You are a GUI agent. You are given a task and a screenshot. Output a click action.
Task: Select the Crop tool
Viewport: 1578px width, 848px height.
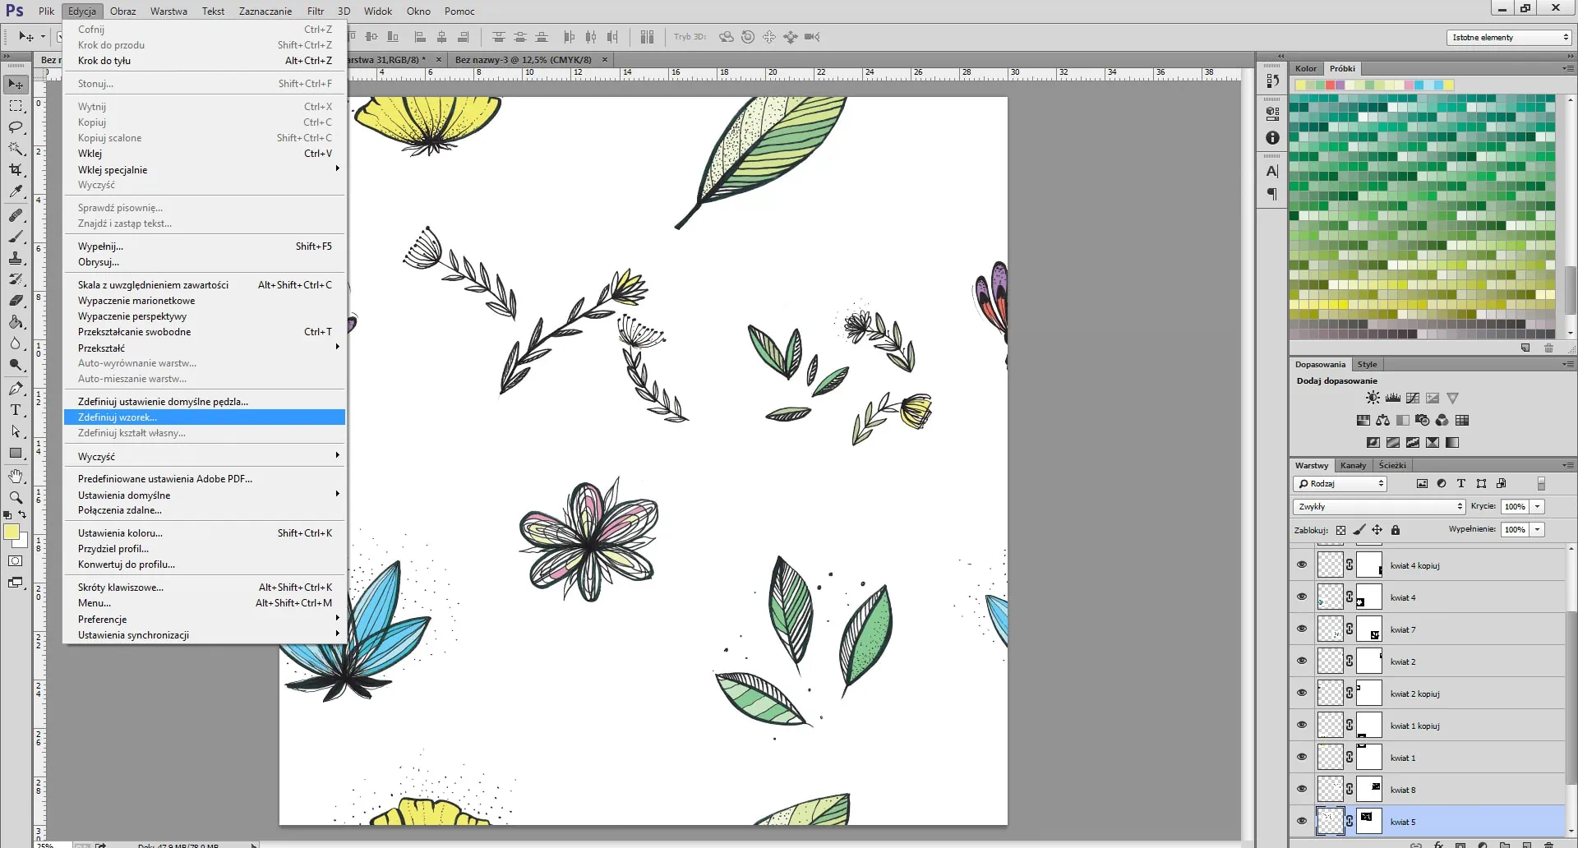coord(16,170)
